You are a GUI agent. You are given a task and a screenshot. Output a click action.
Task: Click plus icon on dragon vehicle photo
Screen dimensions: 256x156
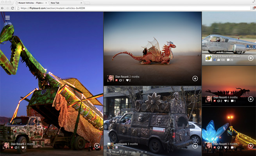point(195,78)
